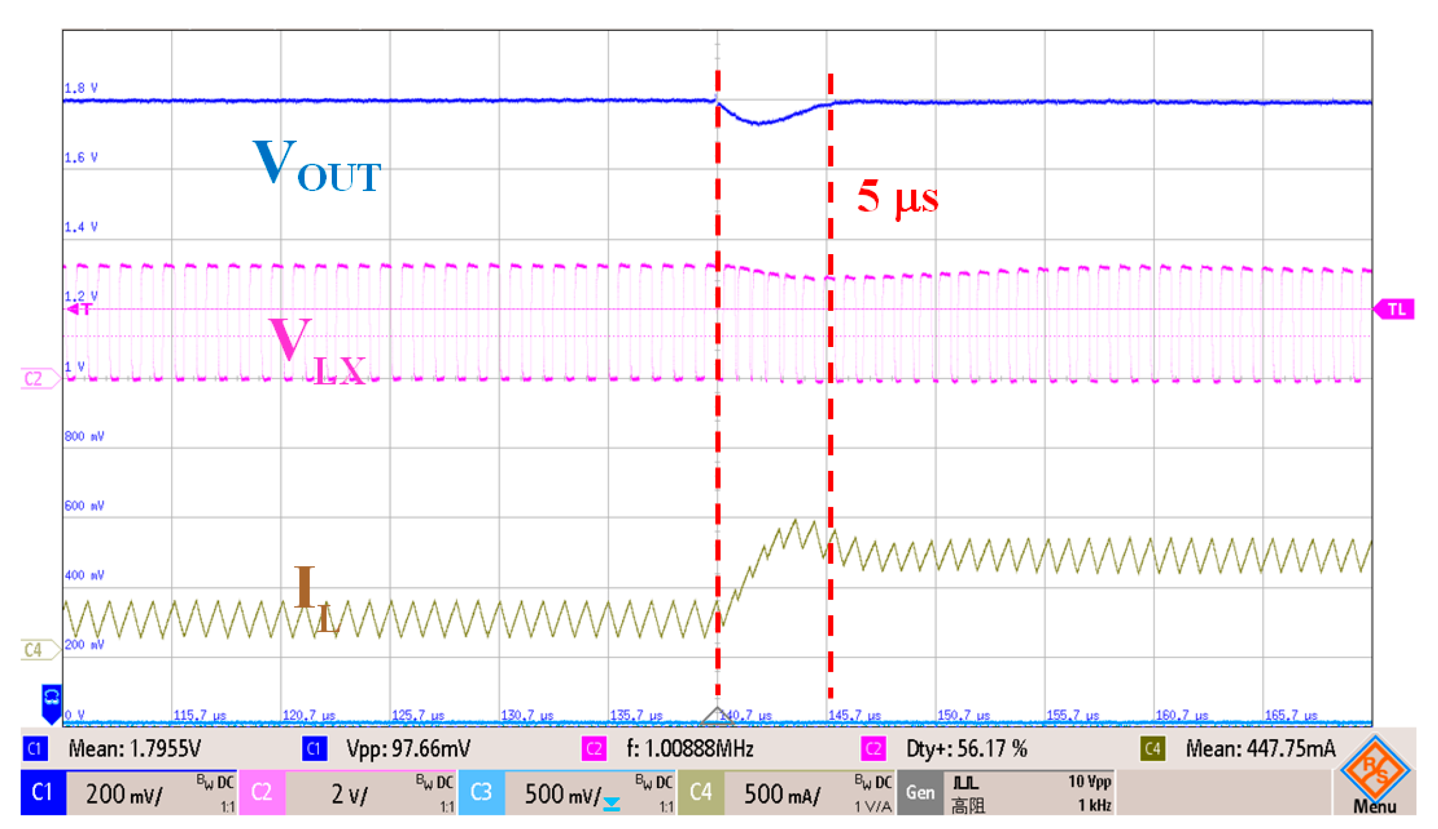Click the C1 Mean 1.7955V measurement
1438x829 pixels.
(134, 749)
